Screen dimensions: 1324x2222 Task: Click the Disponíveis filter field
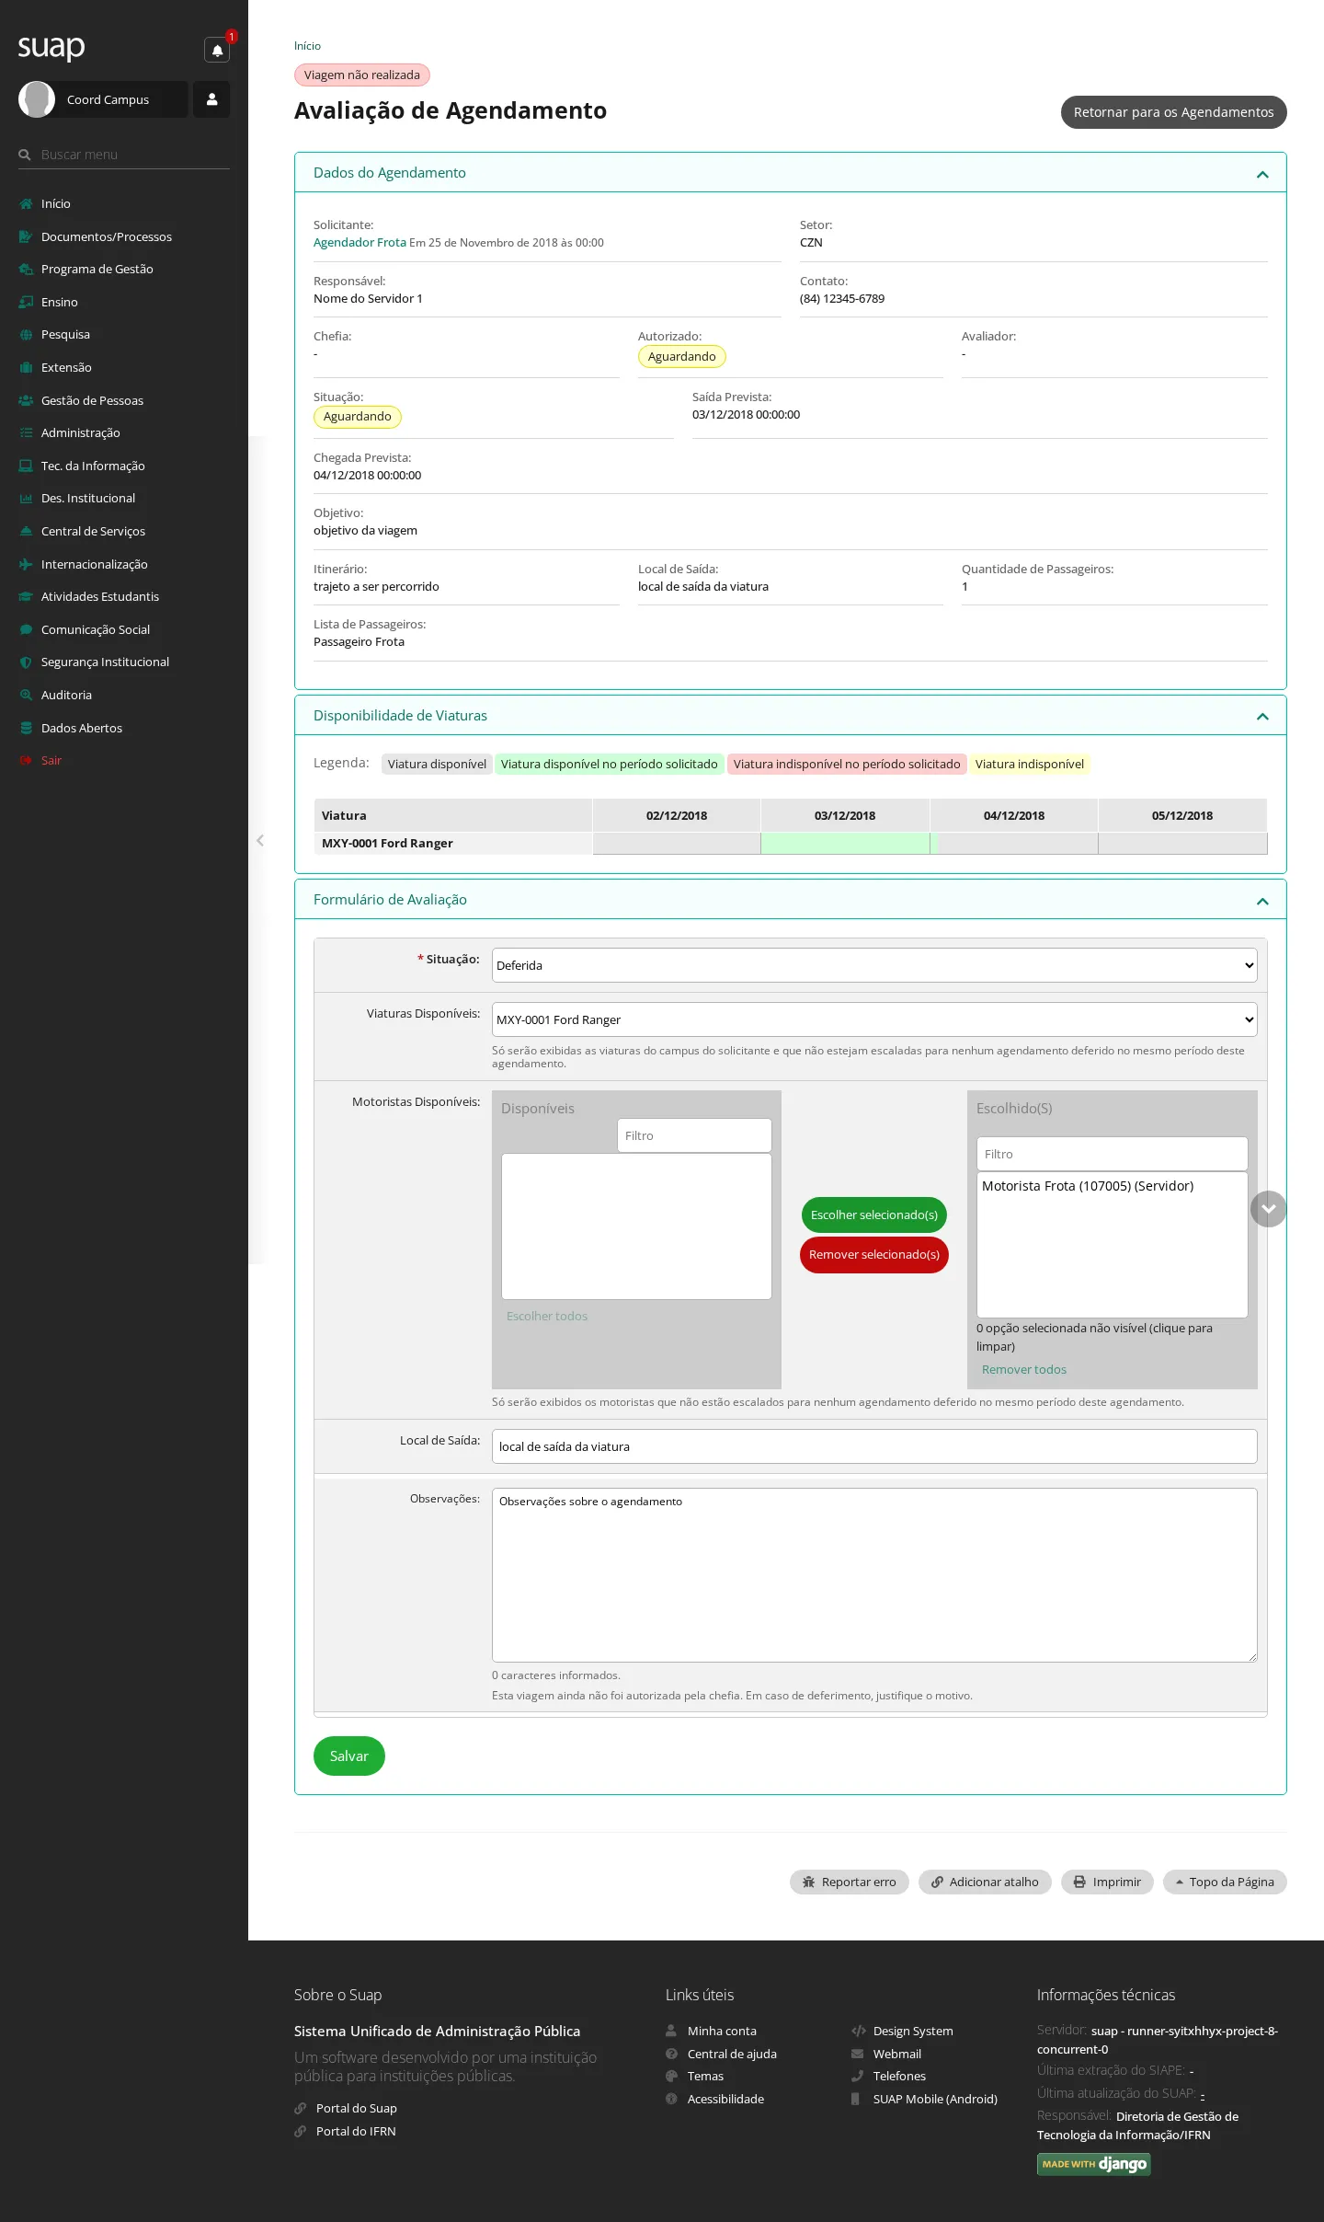(694, 1135)
